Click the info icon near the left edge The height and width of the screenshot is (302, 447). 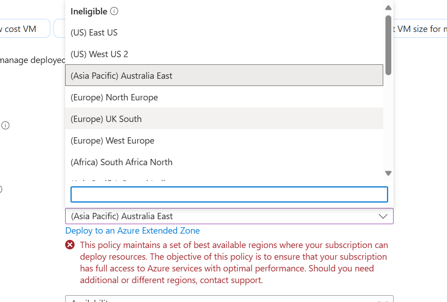click(5, 125)
